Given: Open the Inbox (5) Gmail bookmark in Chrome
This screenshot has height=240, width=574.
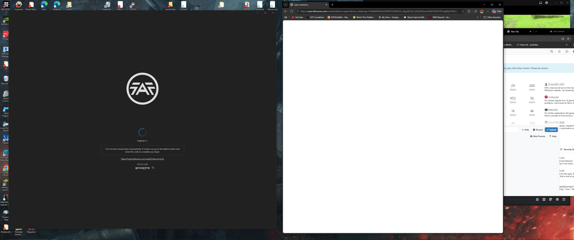Looking at the screenshot, I should pos(528,45).
